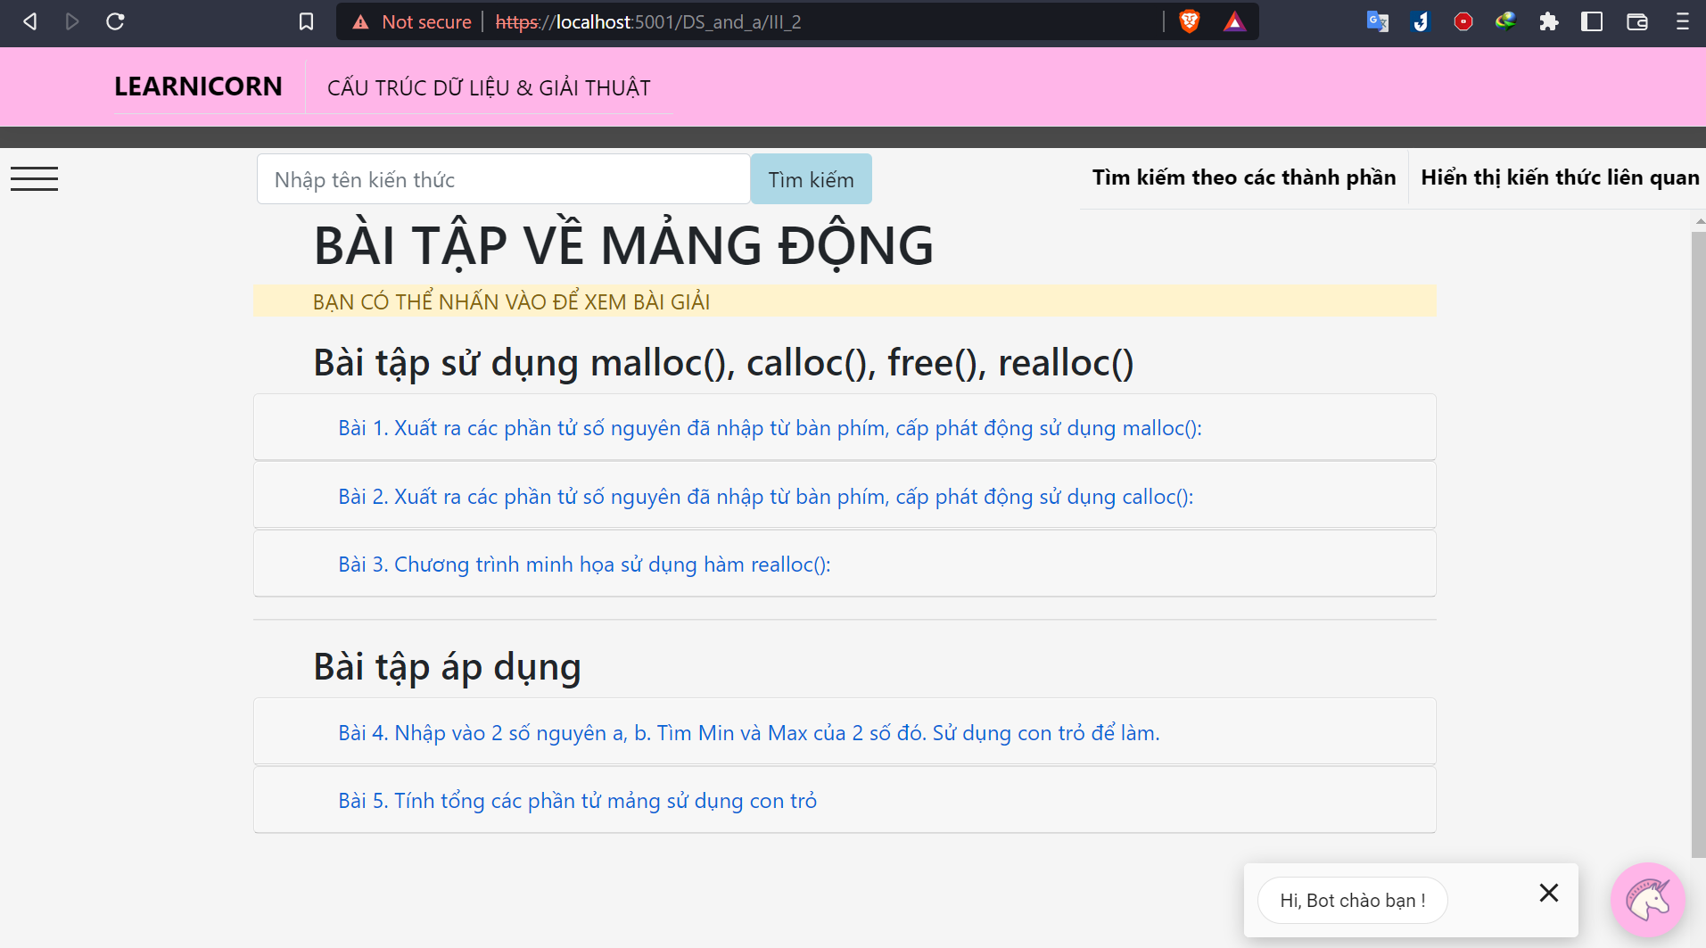The width and height of the screenshot is (1706, 948).
Task: Open 'Tìm kiếm theo các thành phần' panel
Action: [1243, 177]
